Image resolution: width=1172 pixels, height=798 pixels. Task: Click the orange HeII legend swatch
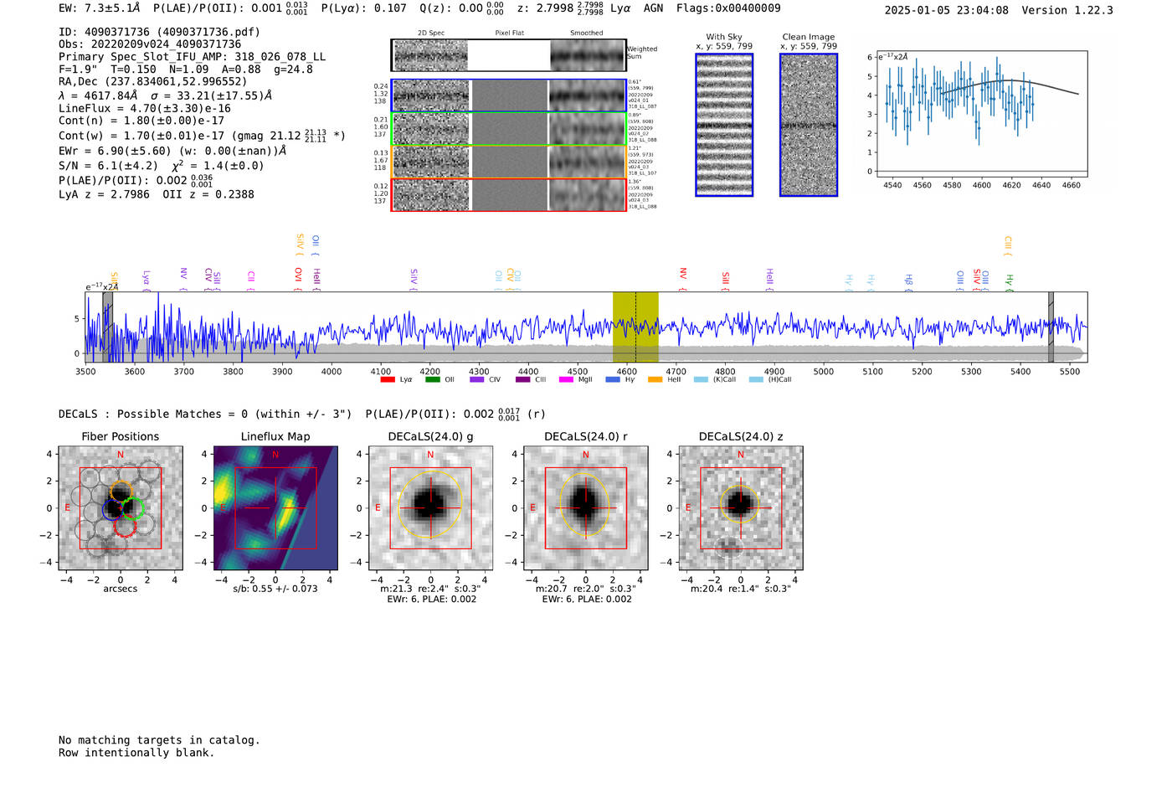tap(655, 379)
